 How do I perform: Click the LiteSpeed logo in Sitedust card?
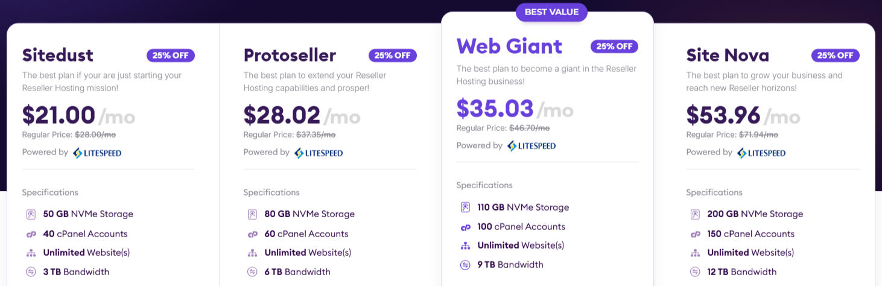97,153
